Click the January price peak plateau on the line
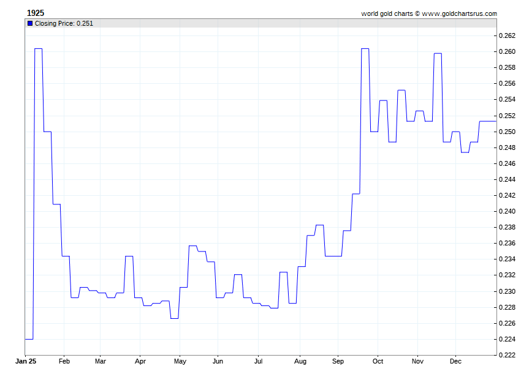This screenshot has height=377, width=521. pyautogui.click(x=38, y=48)
